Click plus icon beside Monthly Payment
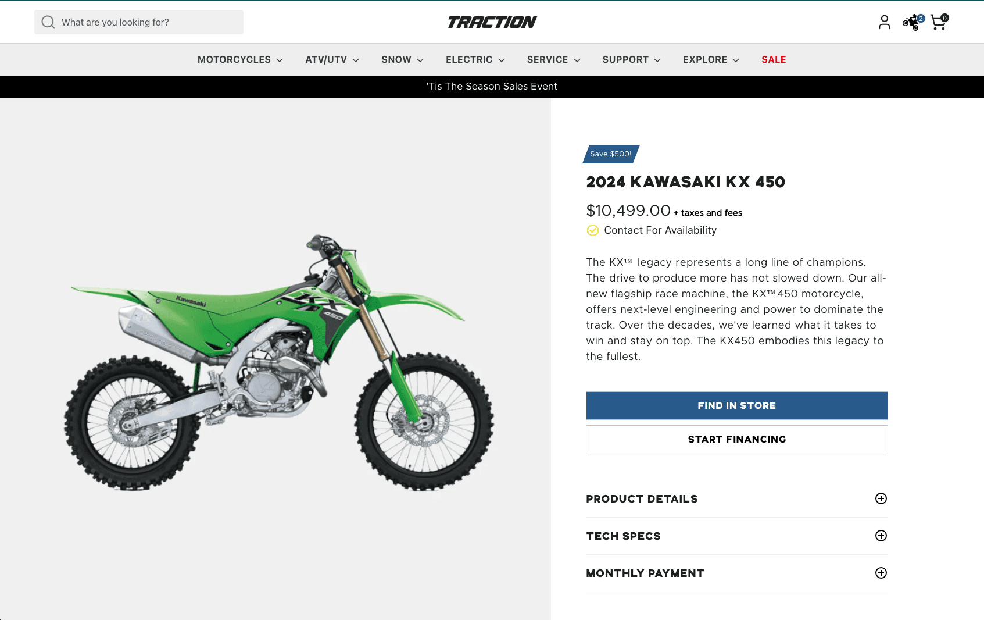This screenshot has height=620, width=984. (881, 573)
